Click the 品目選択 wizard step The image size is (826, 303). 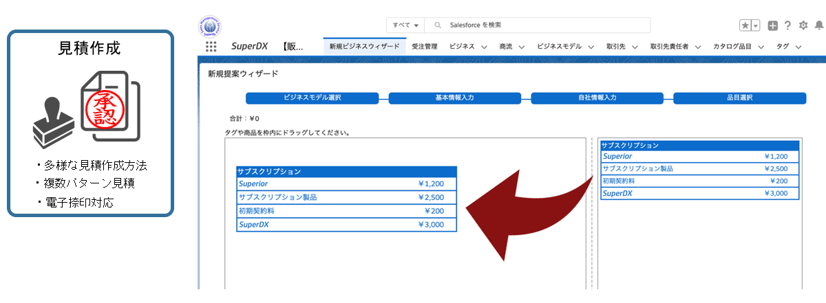tap(739, 98)
